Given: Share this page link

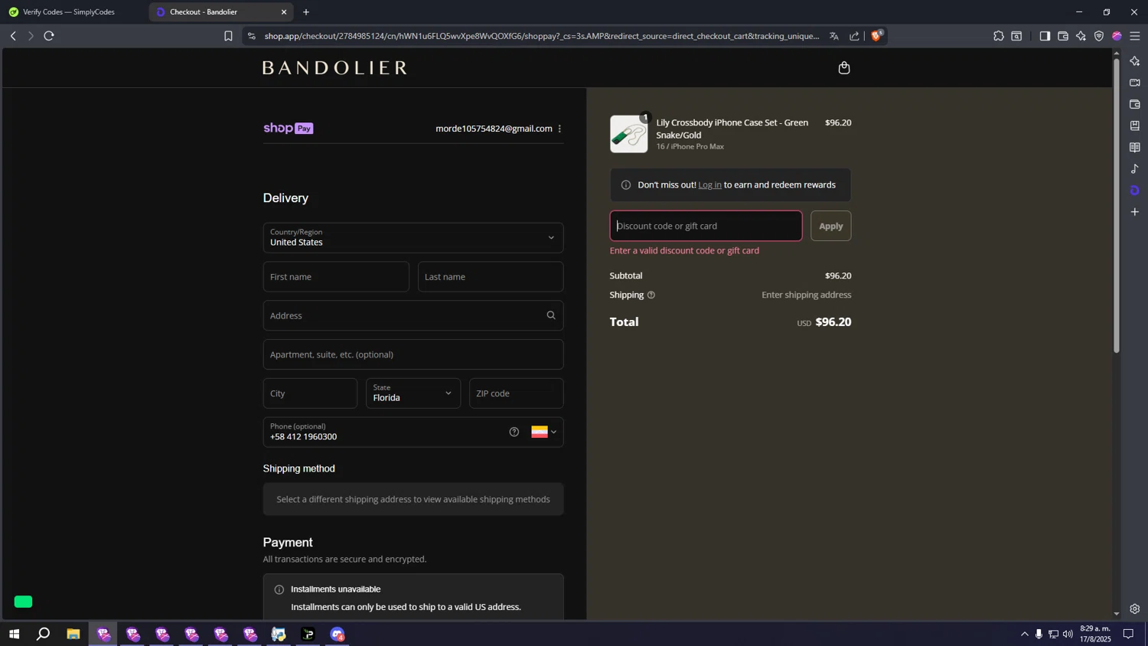Looking at the screenshot, I should [854, 36].
